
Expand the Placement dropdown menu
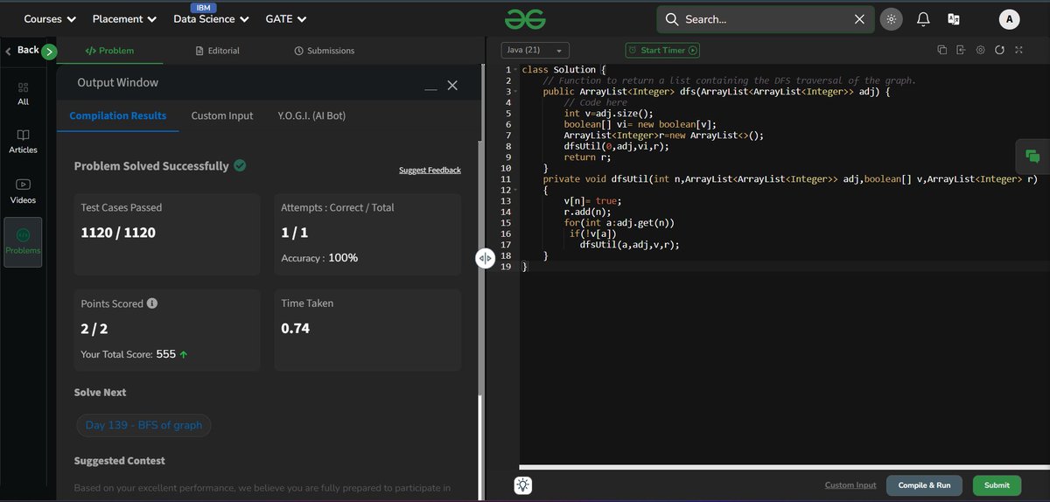124,18
